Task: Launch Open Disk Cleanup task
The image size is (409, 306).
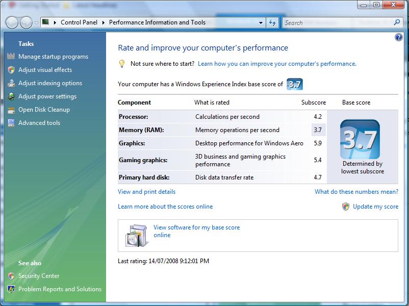Action: tap(44, 110)
